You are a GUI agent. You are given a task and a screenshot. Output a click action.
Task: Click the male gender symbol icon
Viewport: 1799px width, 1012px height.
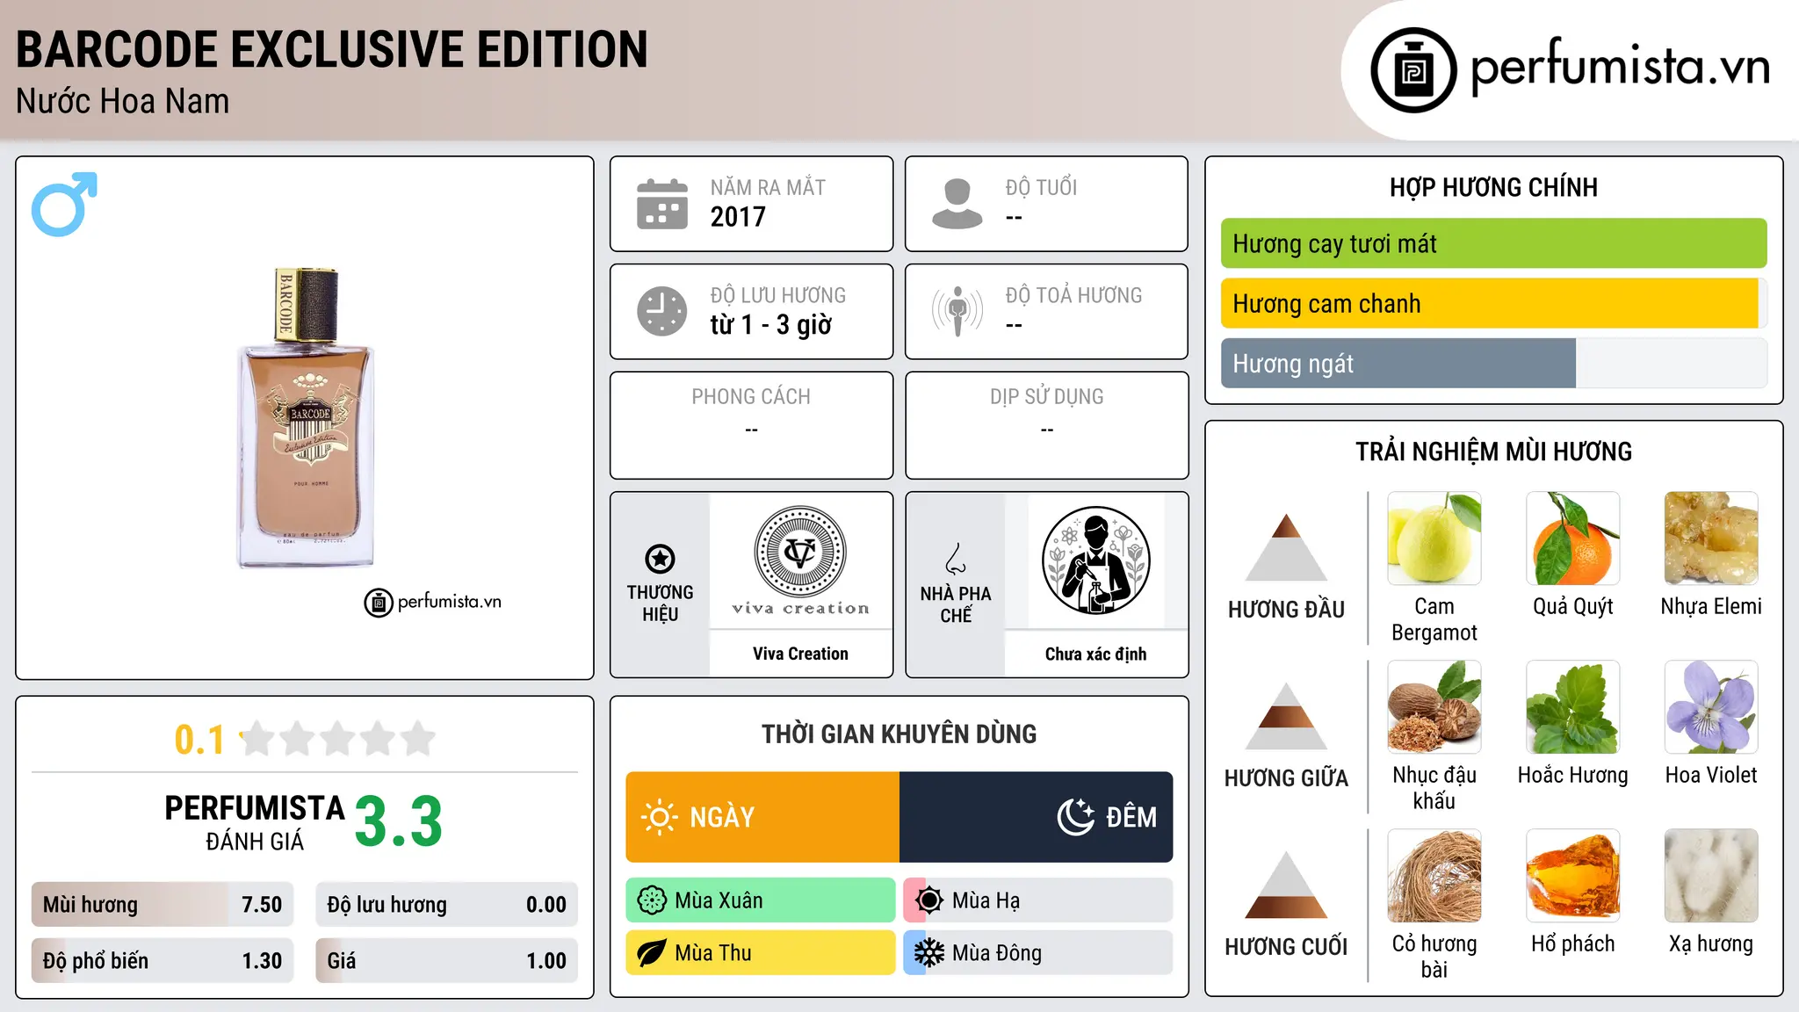click(64, 204)
